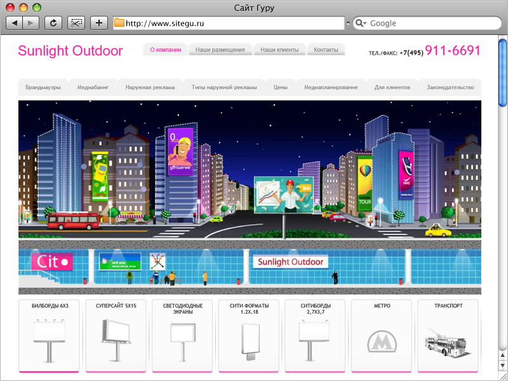Select the Брандмауэры menu tab
The height and width of the screenshot is (381, 508).
point(43,87)
